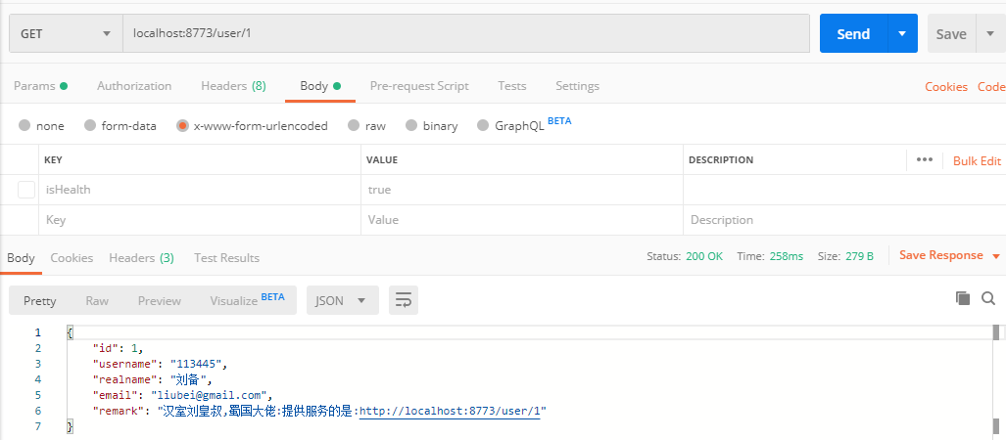Expand the Send button arrow dropdown
1006x440 pixels.
click(x=902, y=34)
